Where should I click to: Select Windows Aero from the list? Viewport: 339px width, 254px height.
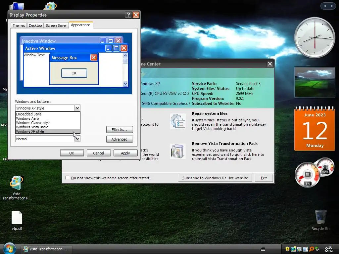pos(48,118)
